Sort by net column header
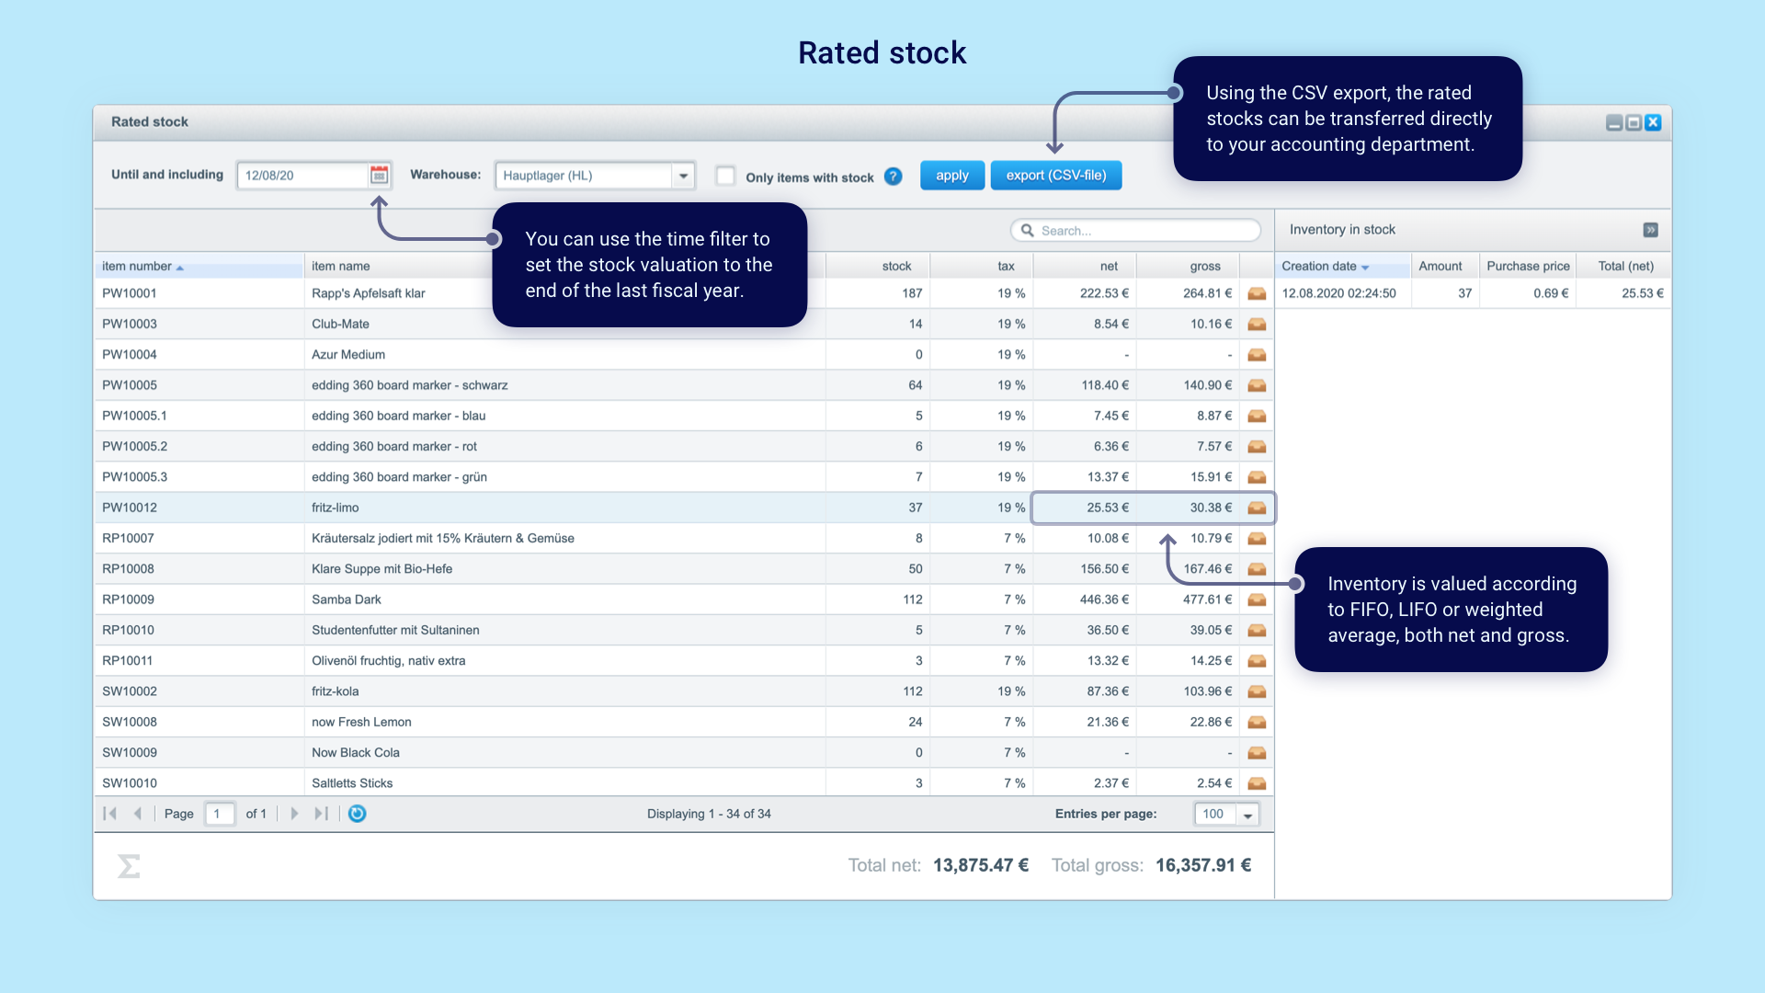 [x=1085, y=267]
